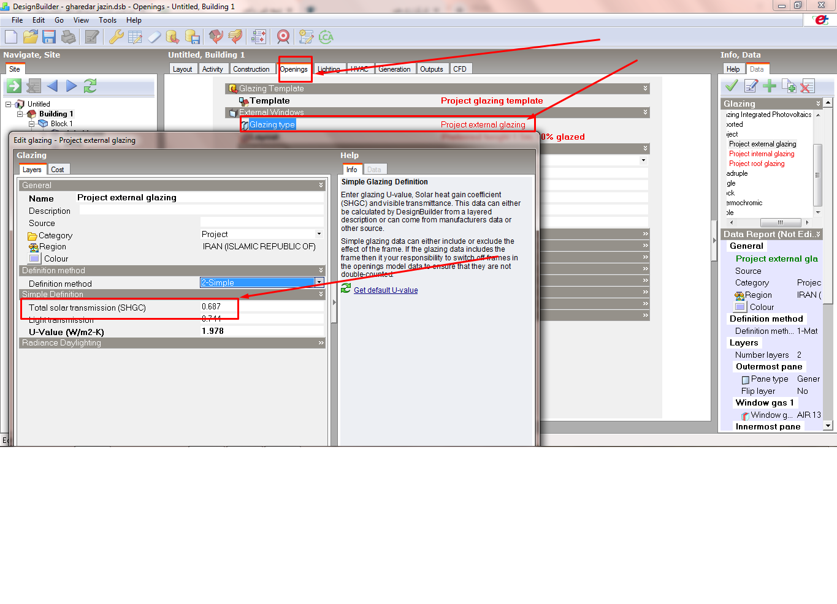
Task: Click the Name field with Project external glazing
Action: (x=199, y=198)
